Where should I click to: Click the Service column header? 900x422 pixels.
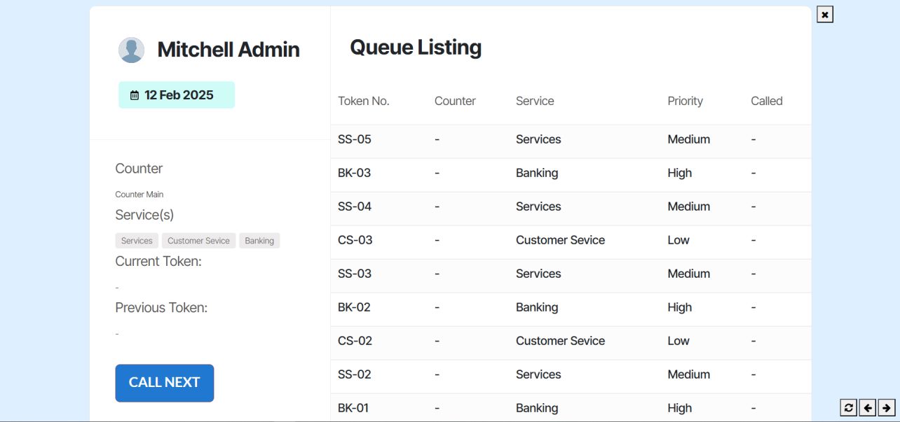[x=535, y=101]
